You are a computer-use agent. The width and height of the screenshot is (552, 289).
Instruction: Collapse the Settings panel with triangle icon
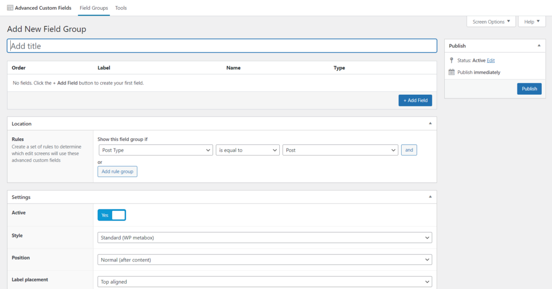tap(430, 197)
